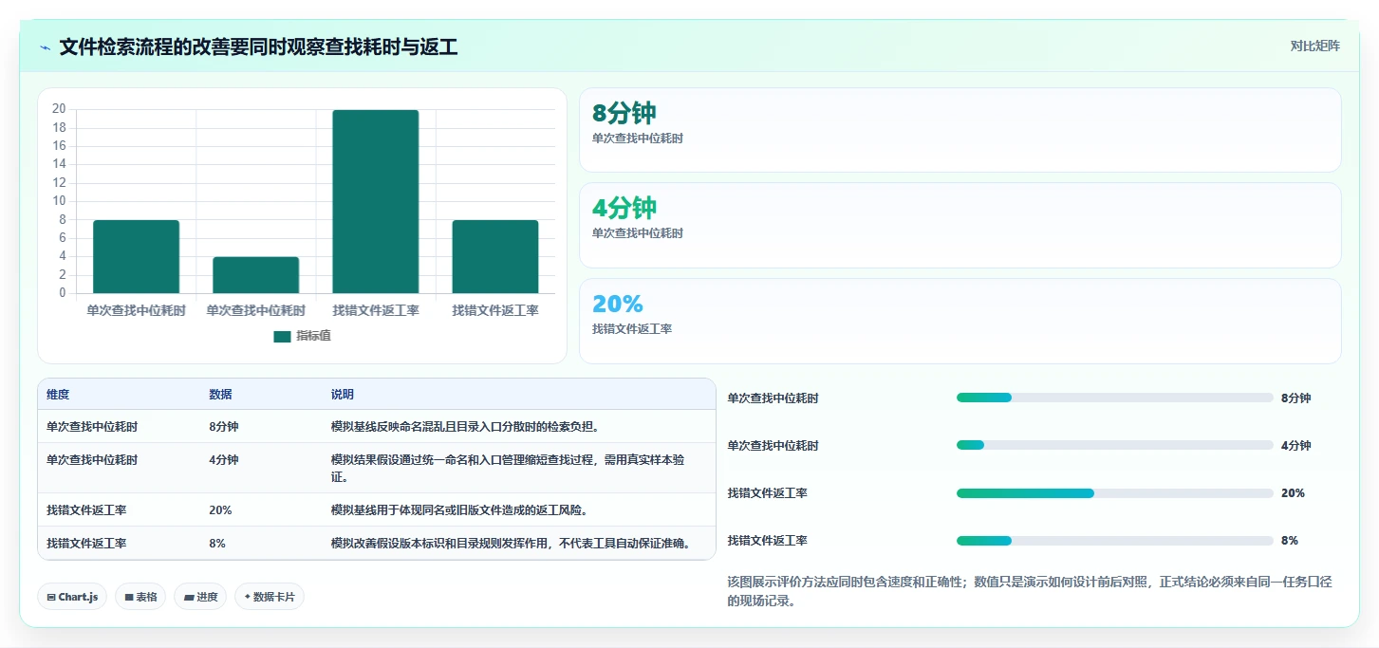Image resolution: width=1379 pixels, height=648 pixels.
Task: Click the description starting 模拟结果假设通过统一命名
Action: point(508,468)
